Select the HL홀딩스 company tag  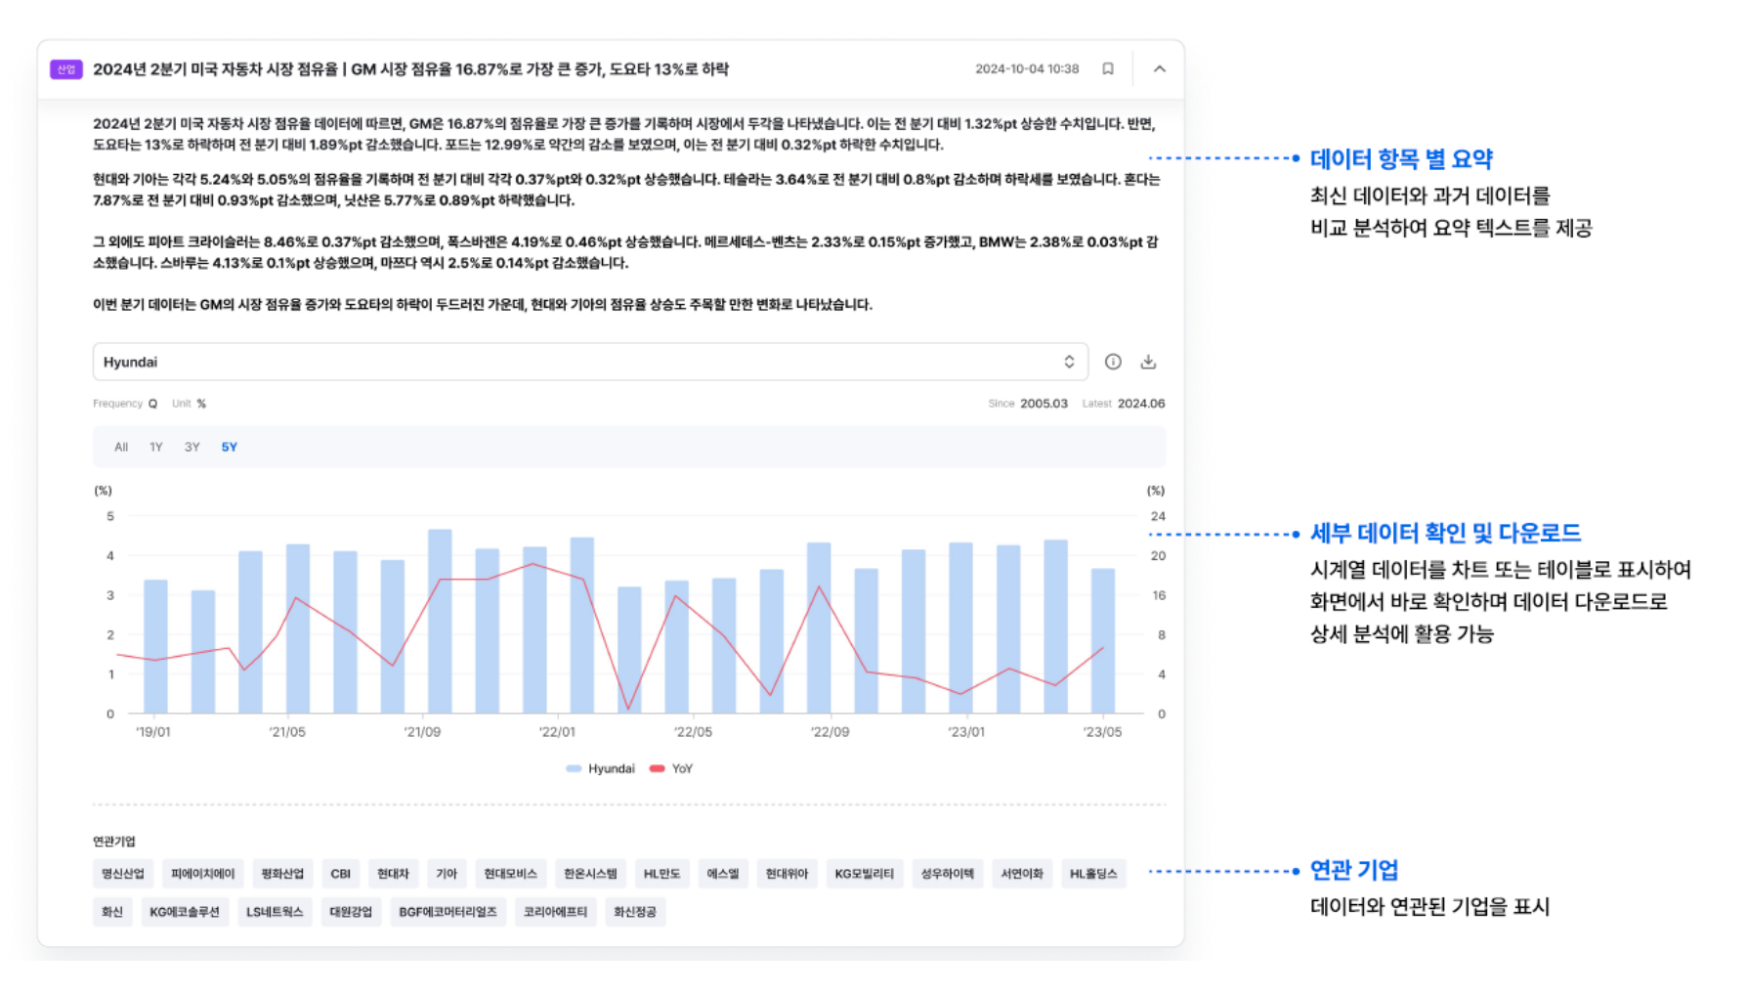(x=1093, y=873)
